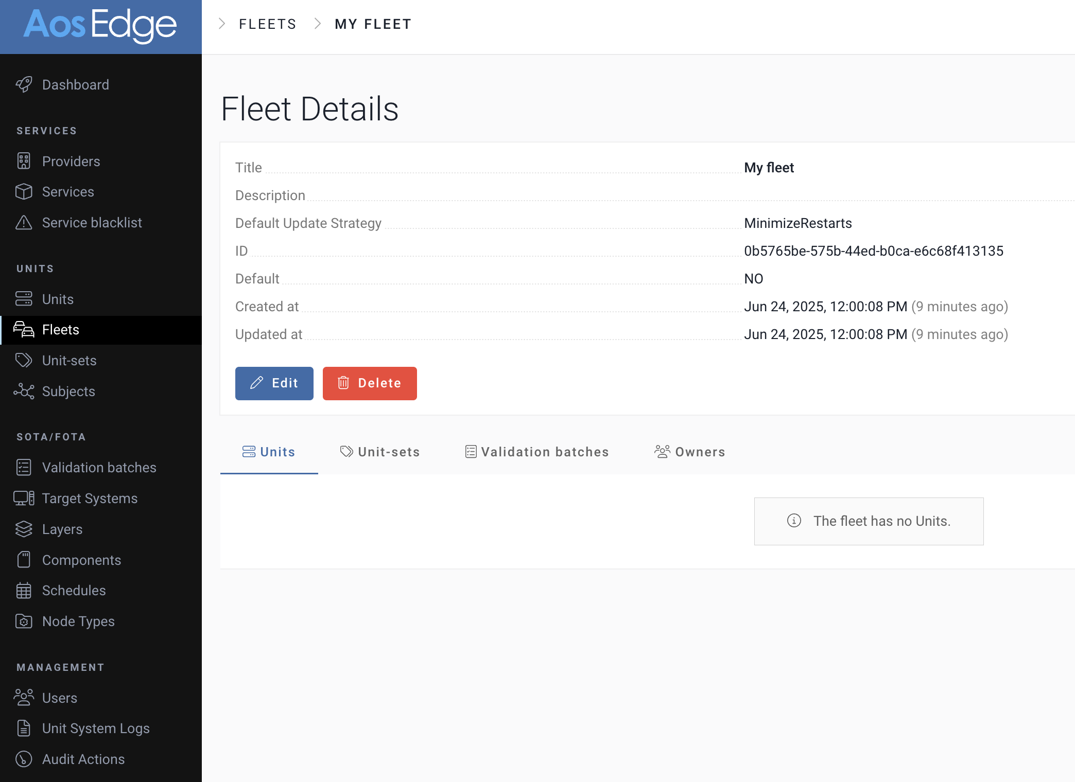1075x782 pixels.
Task: Expand the breadcrumb chevron before FLEETS
Action: pyautogui.click(x=222, y=24)
